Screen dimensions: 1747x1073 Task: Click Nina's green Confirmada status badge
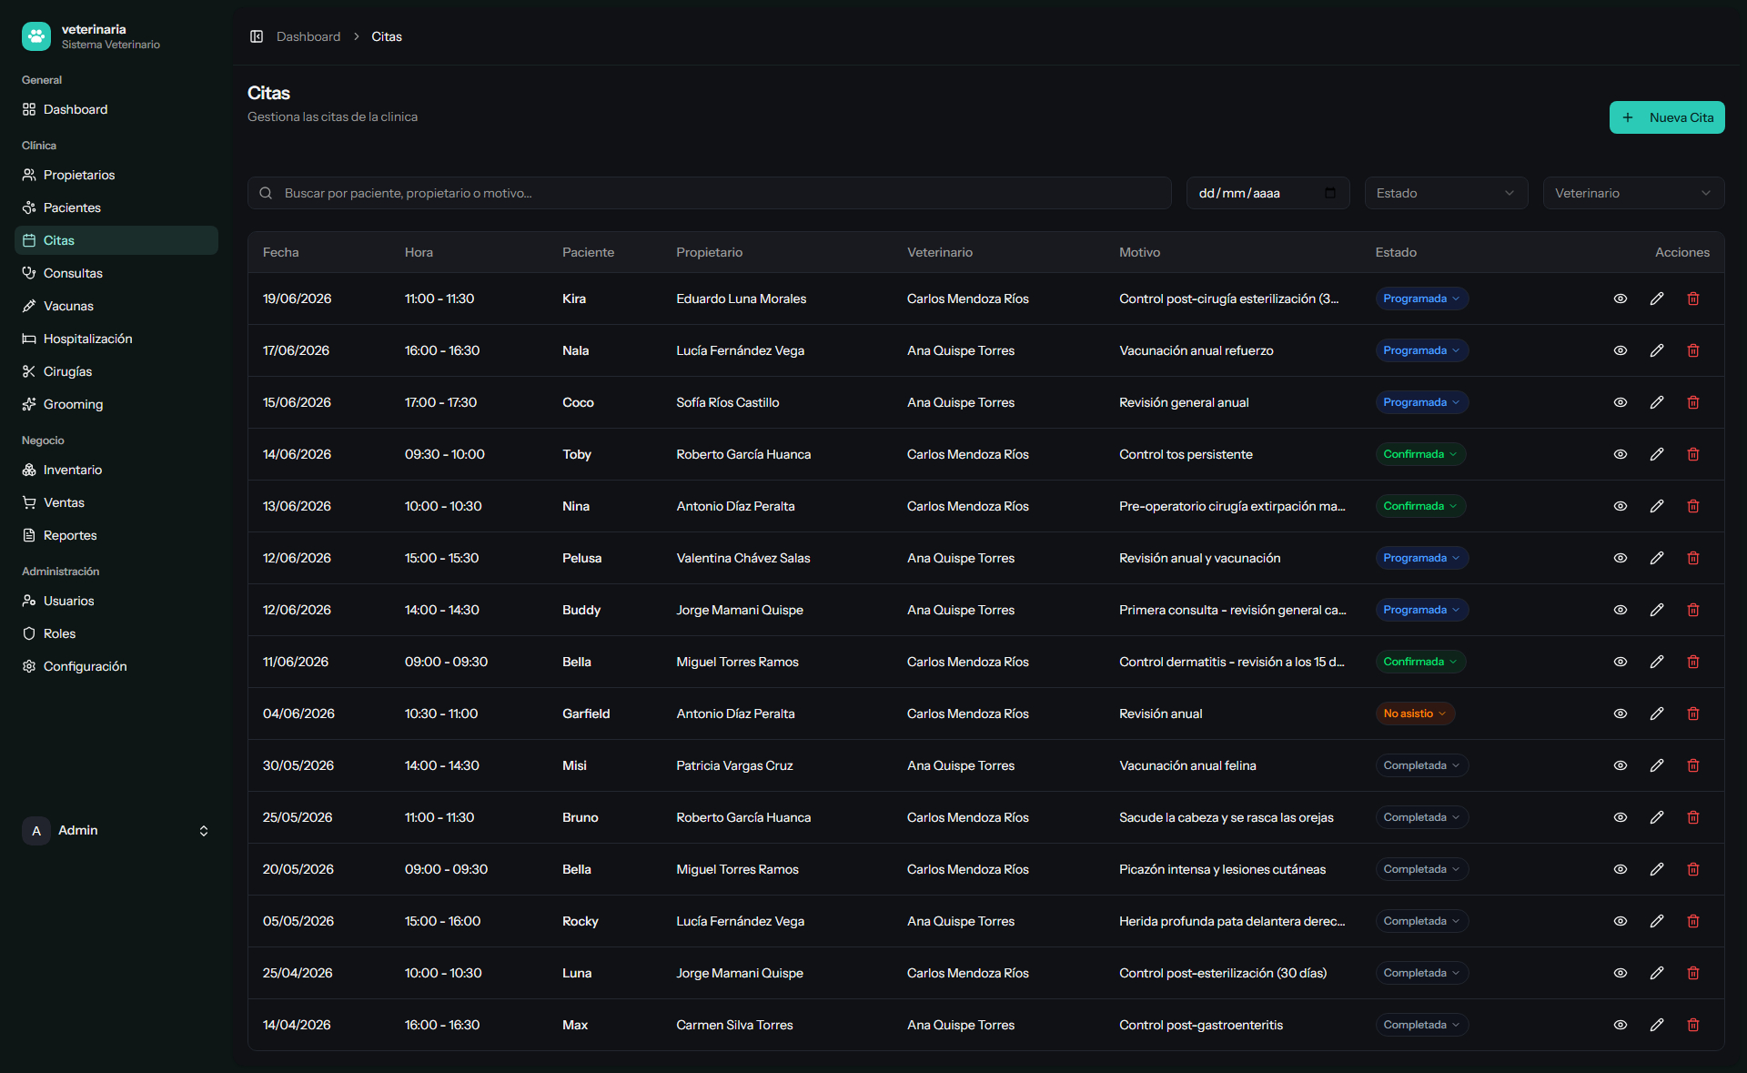pos(1420,506)
